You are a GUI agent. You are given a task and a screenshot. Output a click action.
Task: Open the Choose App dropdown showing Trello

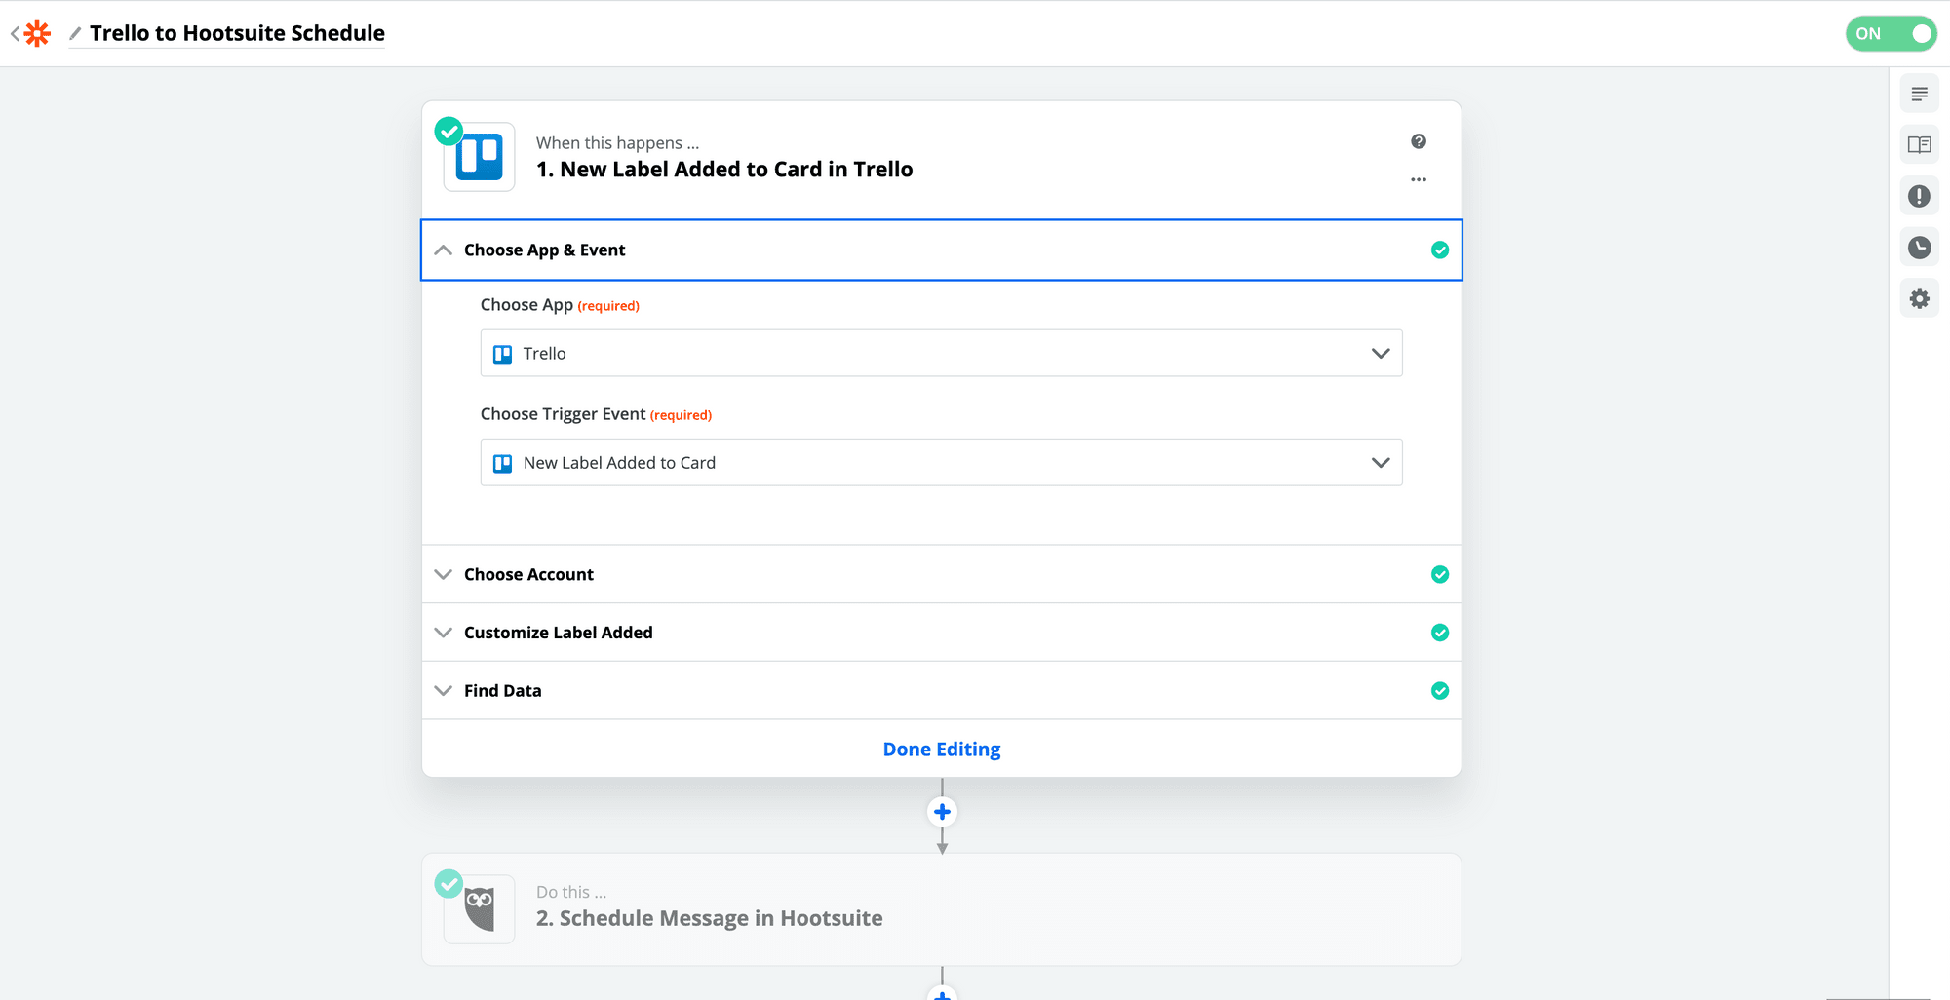point(941,353)
